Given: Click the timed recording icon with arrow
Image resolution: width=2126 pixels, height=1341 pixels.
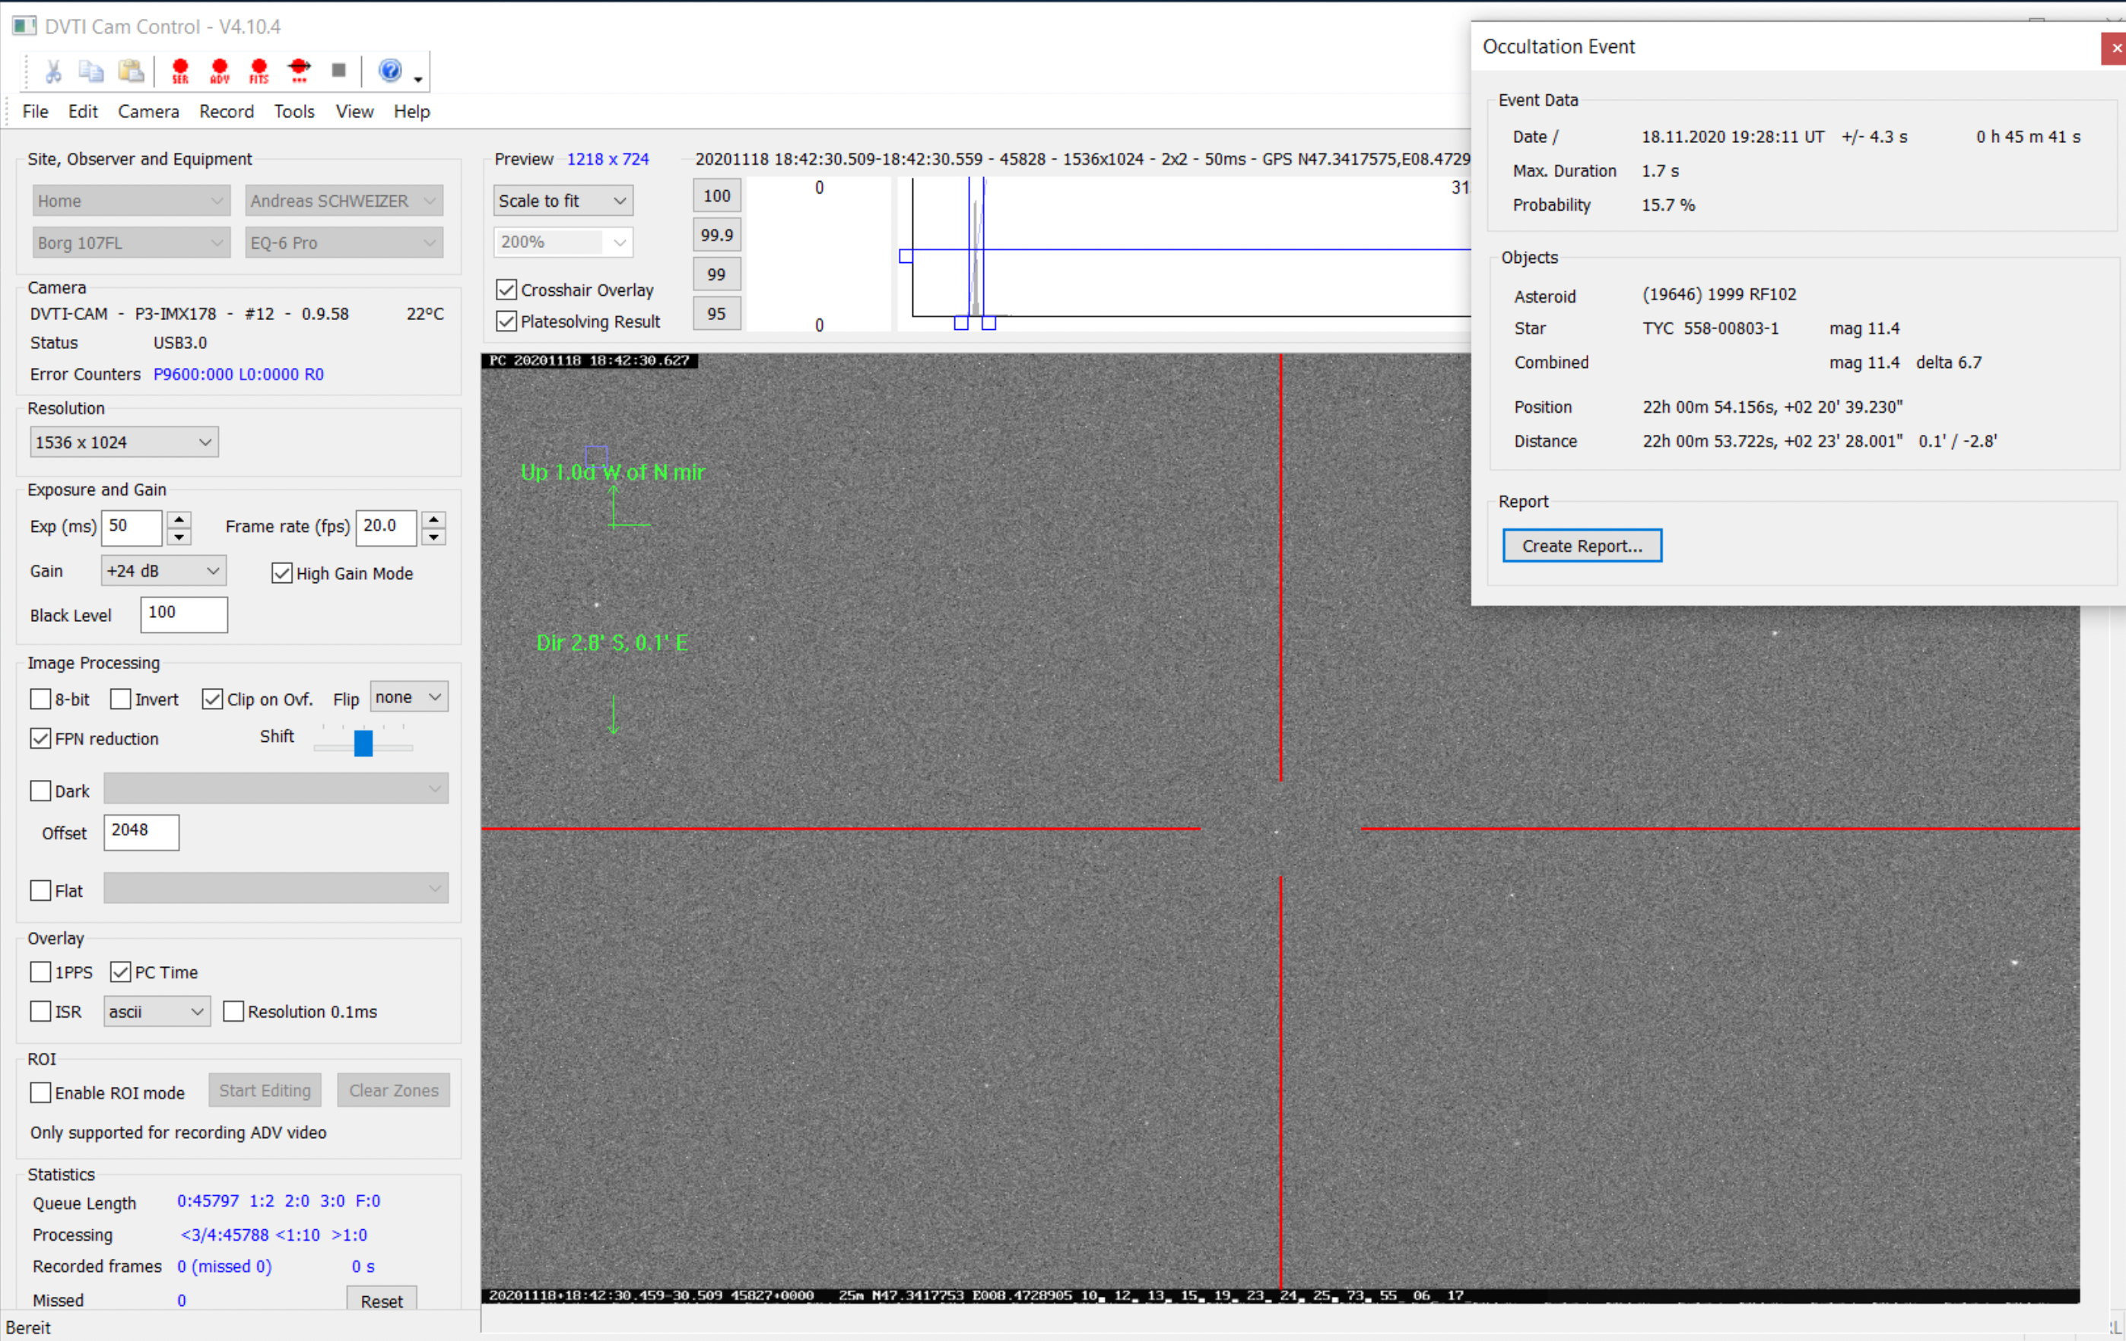Looking at the screenshot, I should 300,71.
